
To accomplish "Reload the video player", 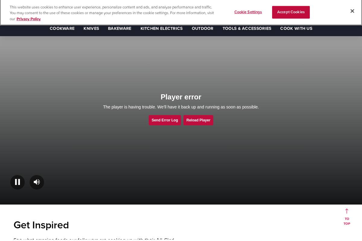I will (198, 120).
